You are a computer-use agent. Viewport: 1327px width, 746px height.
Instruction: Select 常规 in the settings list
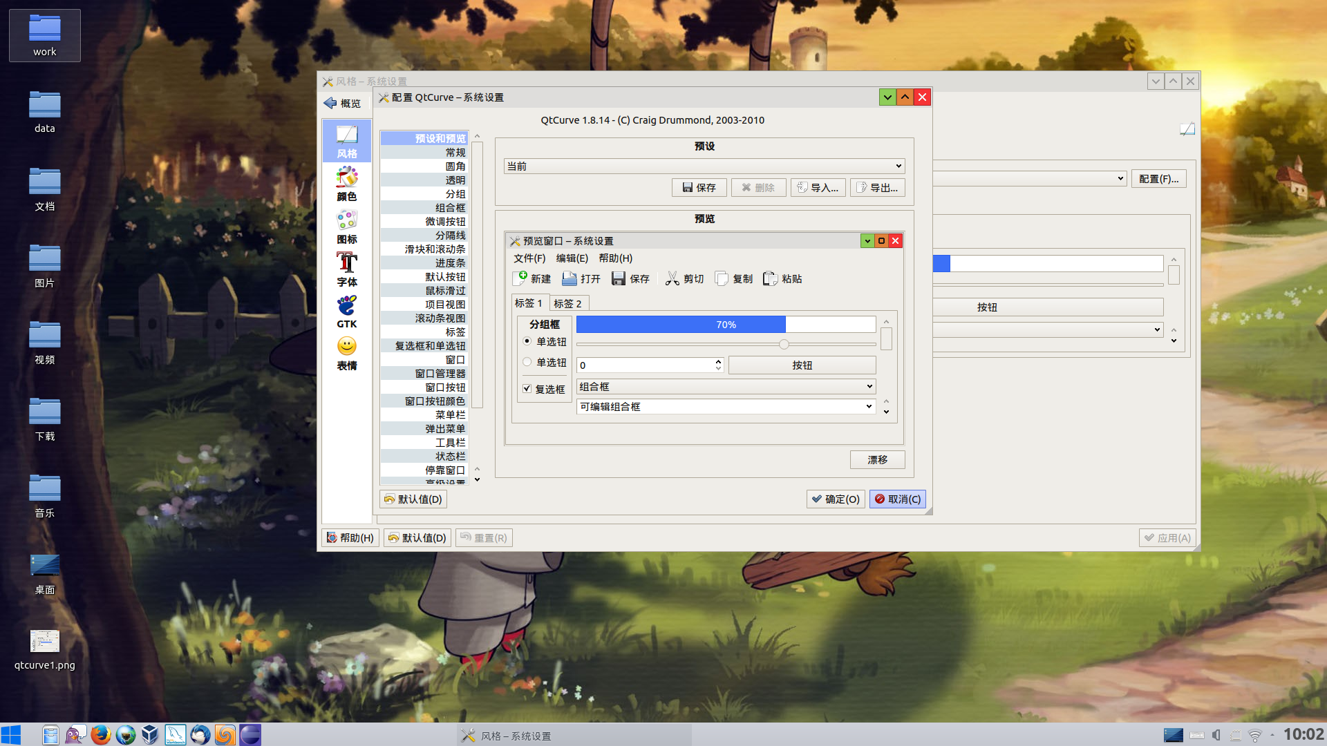(x=424, y=152)
